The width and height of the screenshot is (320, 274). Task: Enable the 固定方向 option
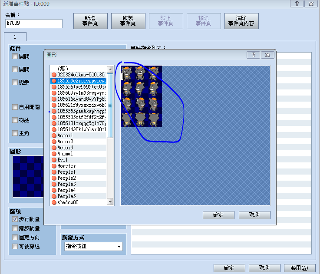pyautogui.click(x=15, y=237)
